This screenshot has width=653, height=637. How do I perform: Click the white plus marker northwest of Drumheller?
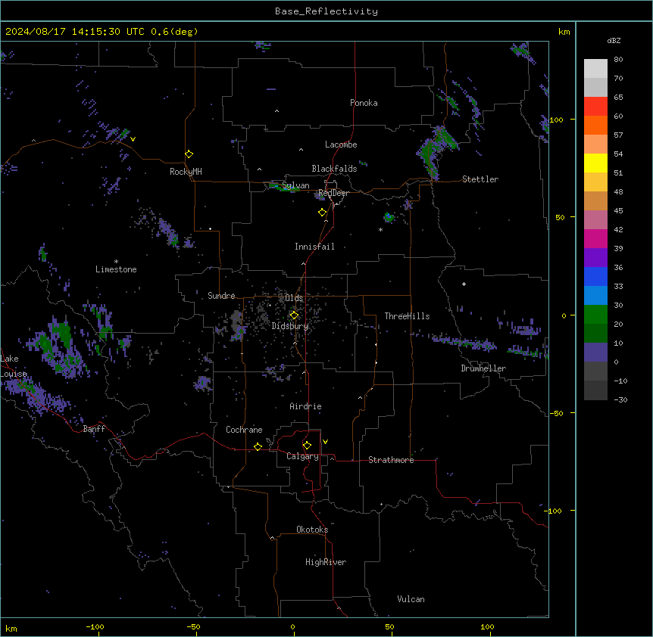[x=464, y=284]
